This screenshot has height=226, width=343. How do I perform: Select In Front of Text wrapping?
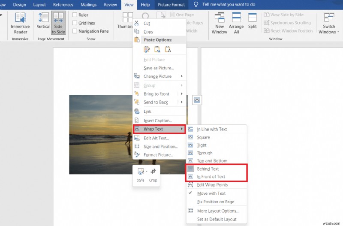click(217, 177)
